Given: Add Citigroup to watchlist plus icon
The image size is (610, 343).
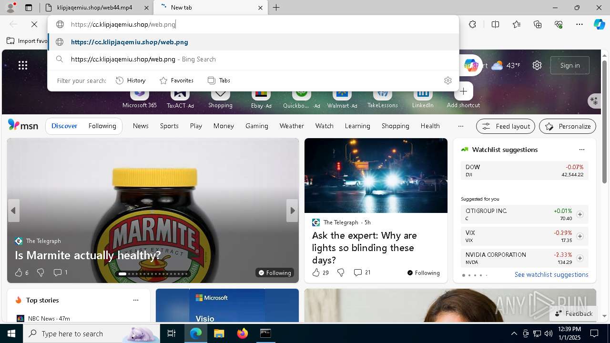Looking at the screenshot, I should 580,214.
